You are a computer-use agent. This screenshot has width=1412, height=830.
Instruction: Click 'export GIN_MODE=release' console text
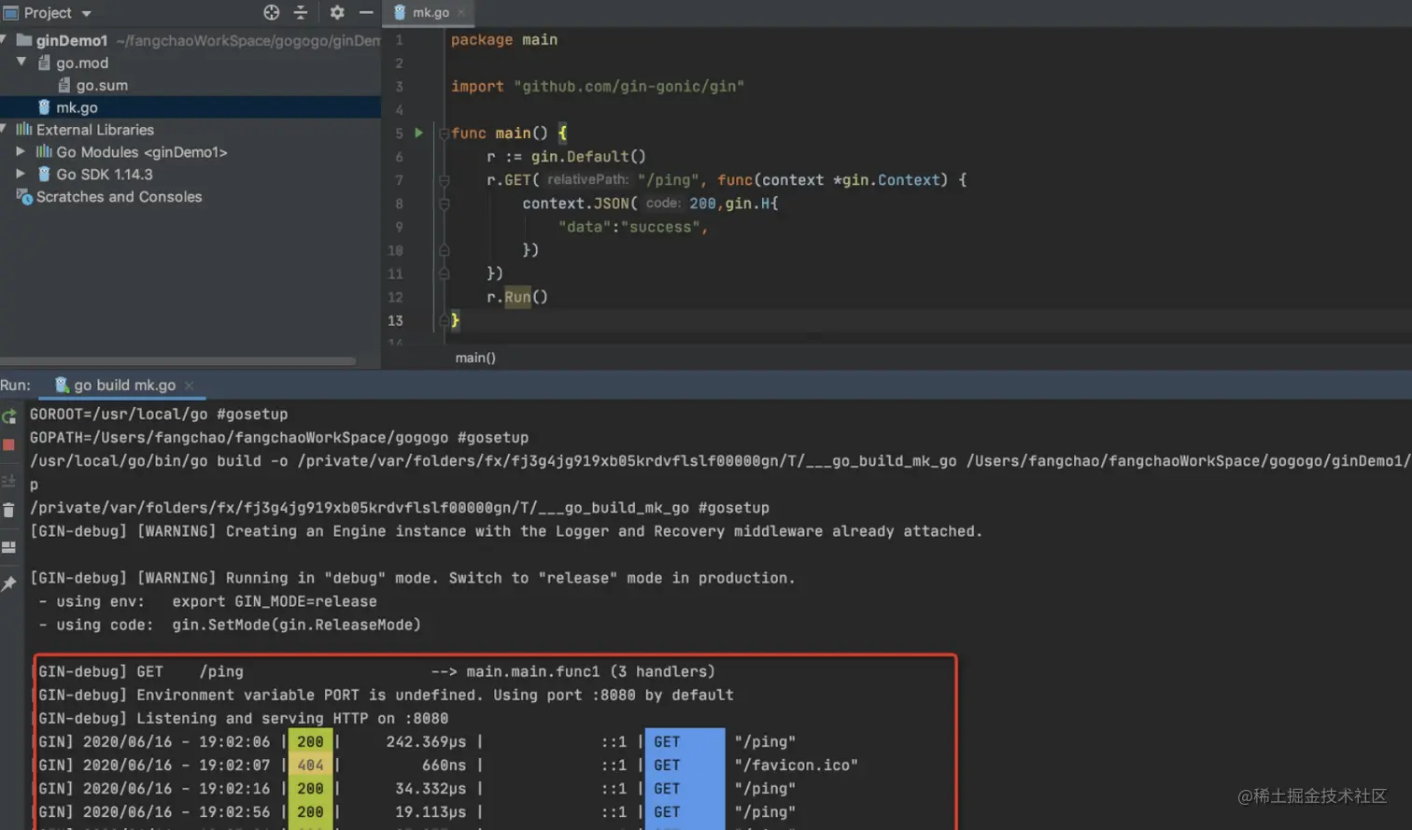point(275,601)
